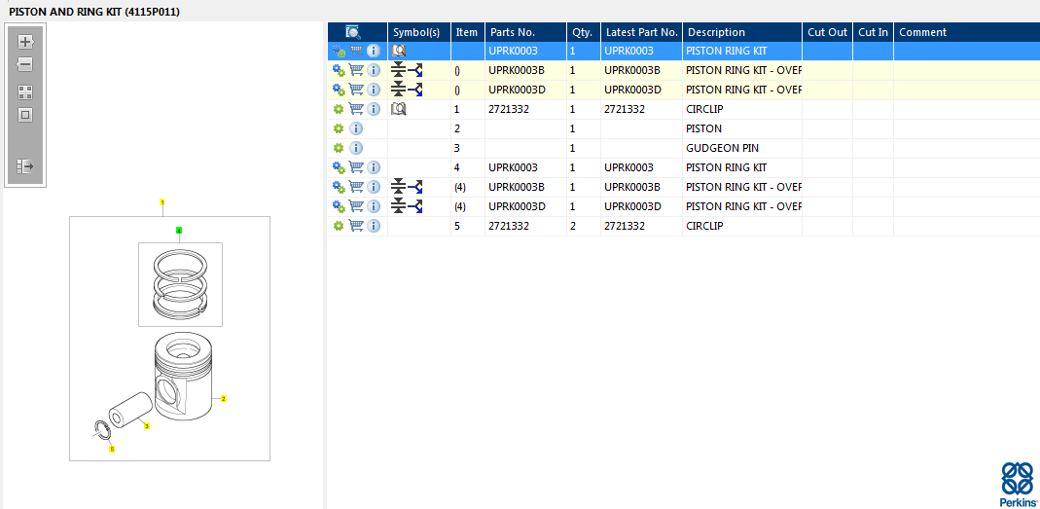Click the list-with-arrow icon in diagram toolbar

point(25,166)
